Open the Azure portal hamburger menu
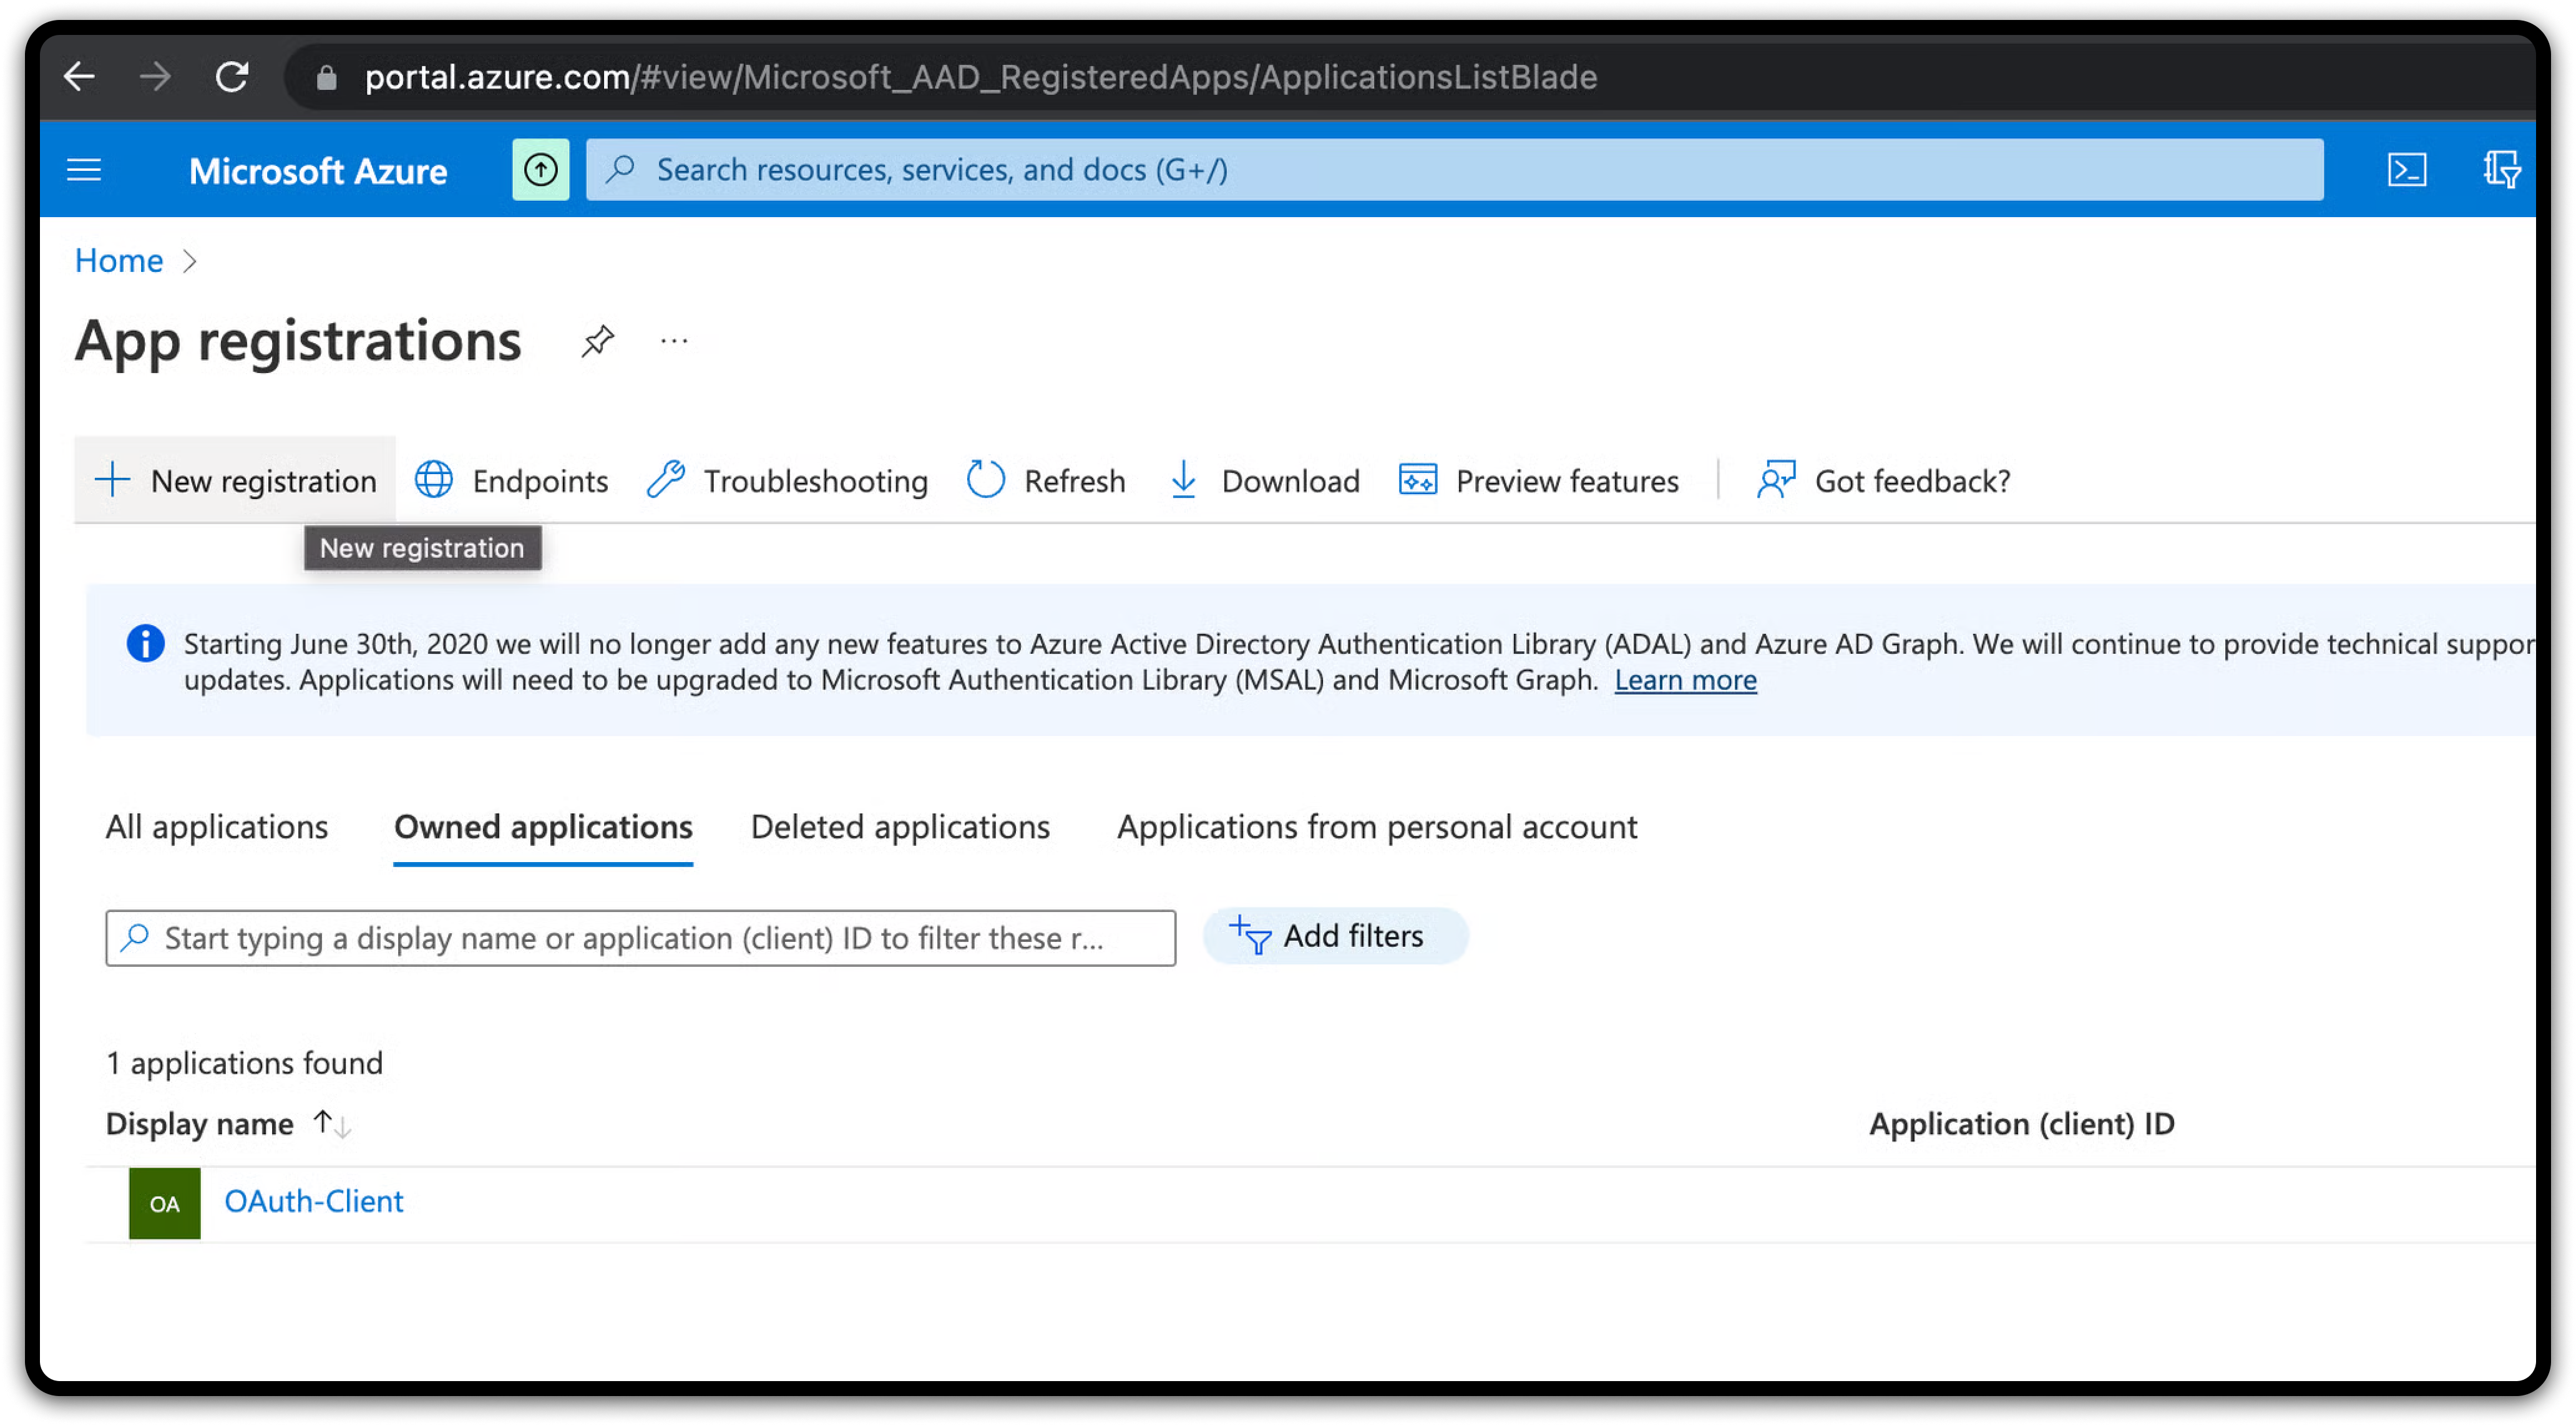Screen dimensions: 2576x1426 coord(84,170)
